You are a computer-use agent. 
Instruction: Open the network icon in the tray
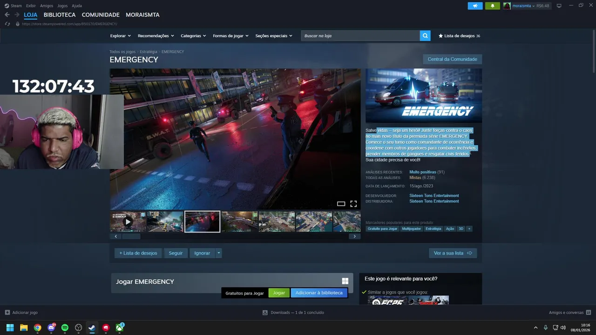(x=555, y=328)
